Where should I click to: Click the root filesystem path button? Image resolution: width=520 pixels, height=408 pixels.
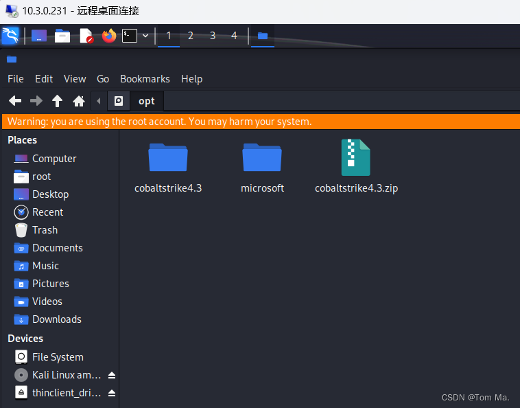(x=119, y=100)
